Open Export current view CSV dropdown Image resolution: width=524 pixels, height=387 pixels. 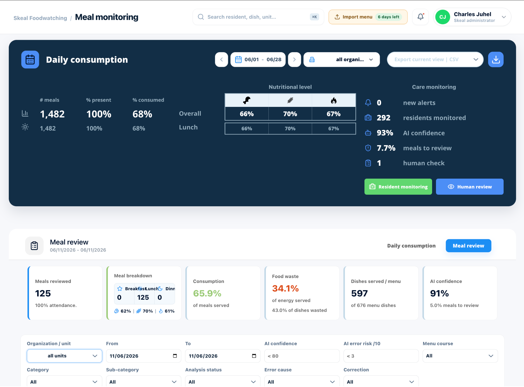(x=435, y=60)
